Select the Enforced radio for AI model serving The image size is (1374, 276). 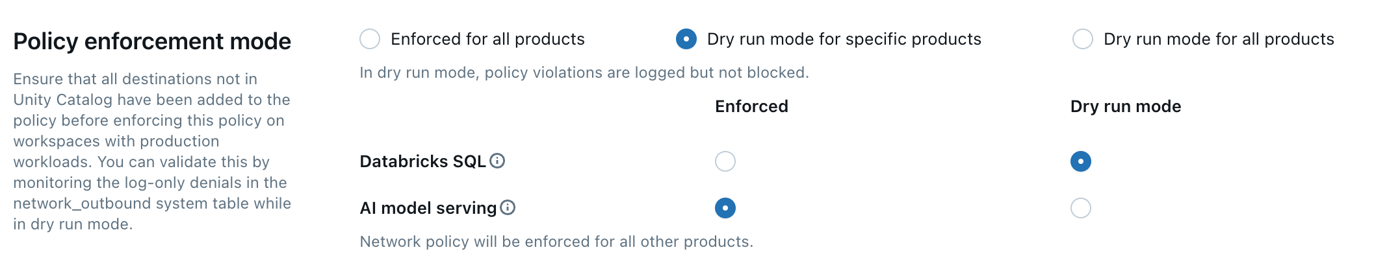click(x=725, y=208)
